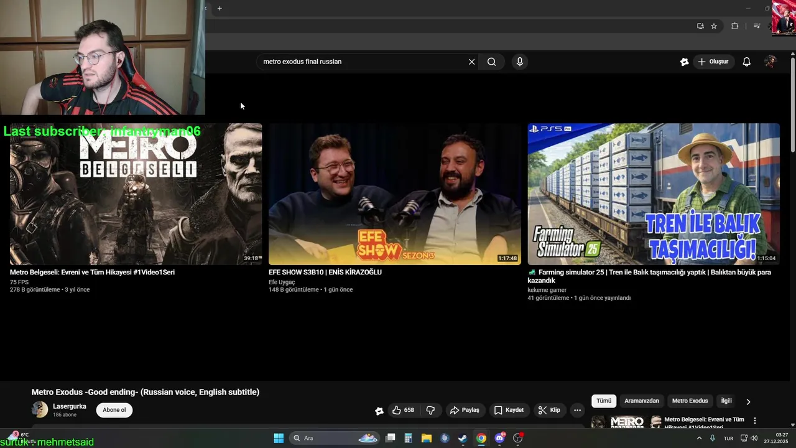Select the Metro Exodus filter chip
The image size is (796, 448).
pyautogui.click(x=690, y=401)
